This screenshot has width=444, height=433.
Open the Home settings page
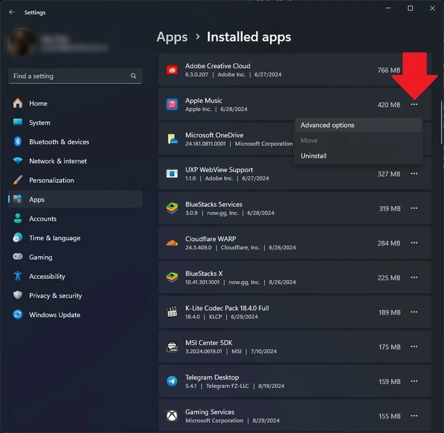coord(75,103)
